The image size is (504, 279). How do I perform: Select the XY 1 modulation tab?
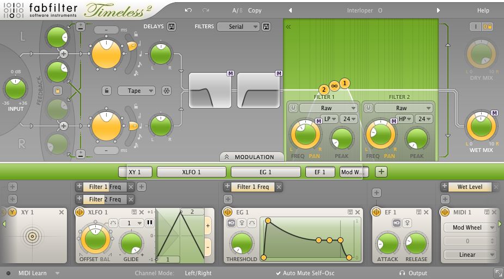135,172
